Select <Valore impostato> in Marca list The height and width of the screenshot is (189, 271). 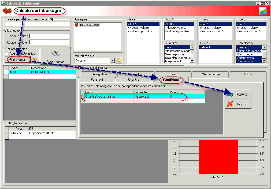[x=143, y=31]
